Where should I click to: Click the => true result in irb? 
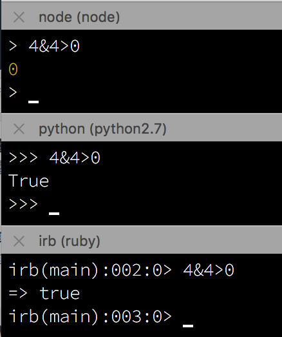click(x=44, y=293)
